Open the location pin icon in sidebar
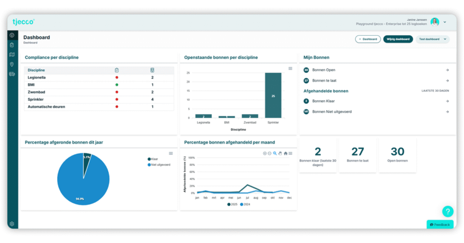Image resolution: width=464 pixels, height=243 pixels. click(x=12, y=64)
